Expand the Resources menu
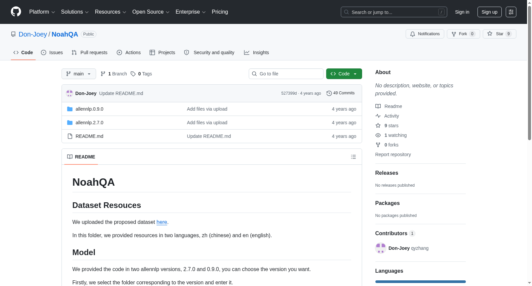The width and height of the screenshot is (532, 286). click(110, 12)
